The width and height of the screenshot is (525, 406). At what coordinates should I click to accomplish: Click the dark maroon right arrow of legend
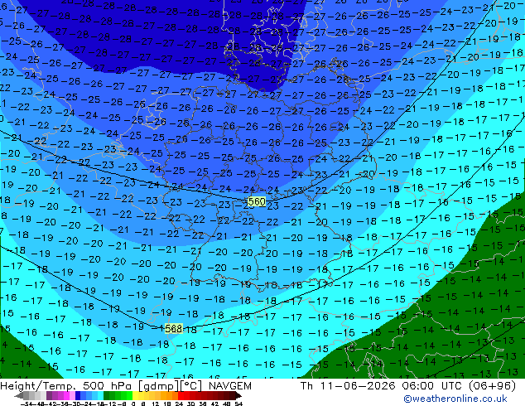tap(238, 395)
